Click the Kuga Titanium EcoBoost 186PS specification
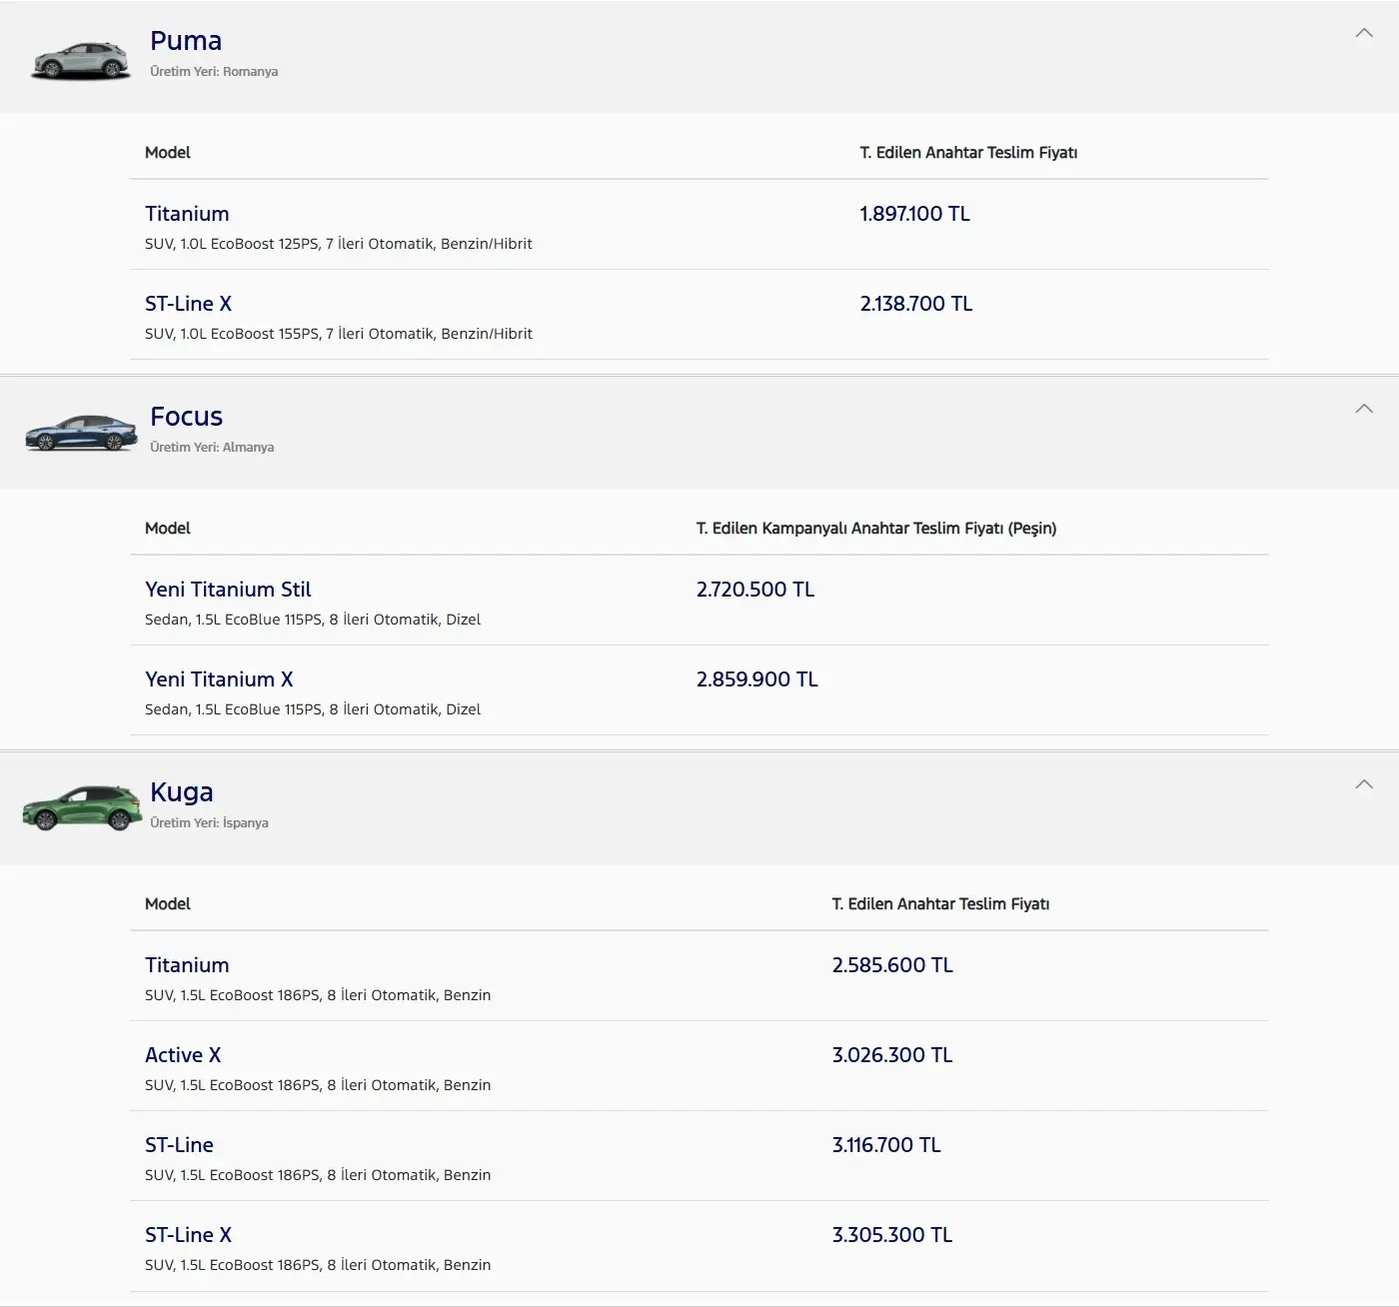 pyautogui.click(x=318, y=995)
